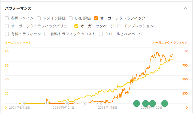
Task: Click the left G in the overlapping G pair
Action: pos(96,103)
